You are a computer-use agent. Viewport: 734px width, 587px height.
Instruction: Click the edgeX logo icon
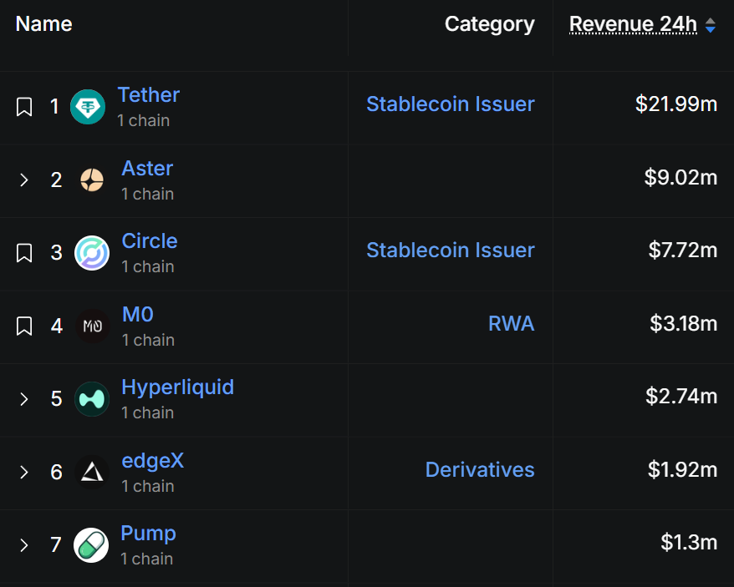(x=92, y=472)
